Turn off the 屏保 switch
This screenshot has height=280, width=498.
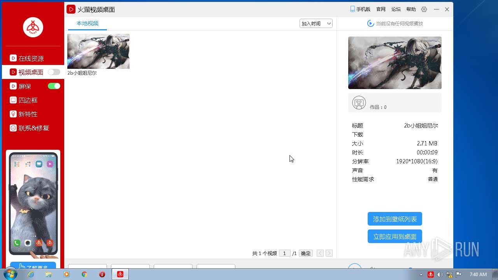click(54, 86)
